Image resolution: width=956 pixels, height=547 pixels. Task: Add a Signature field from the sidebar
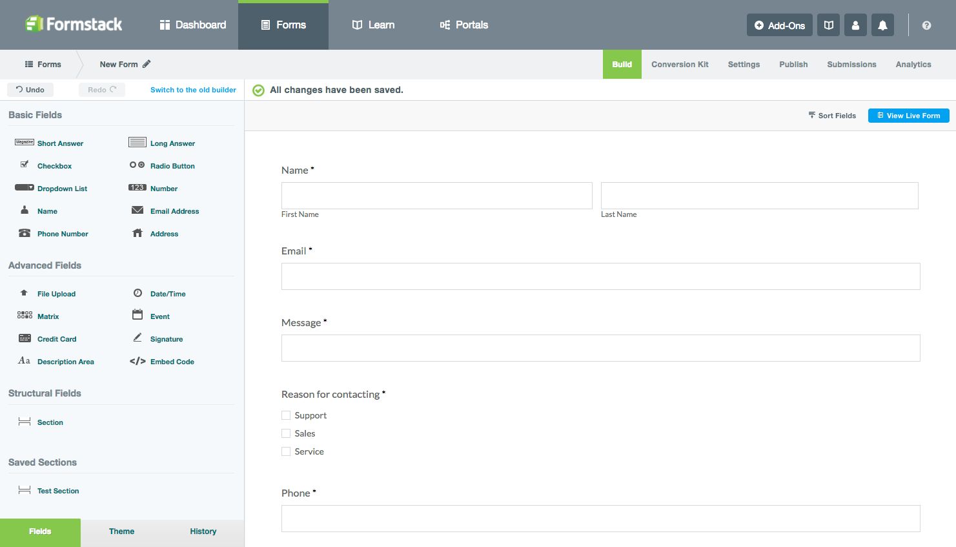click(166, 339)
